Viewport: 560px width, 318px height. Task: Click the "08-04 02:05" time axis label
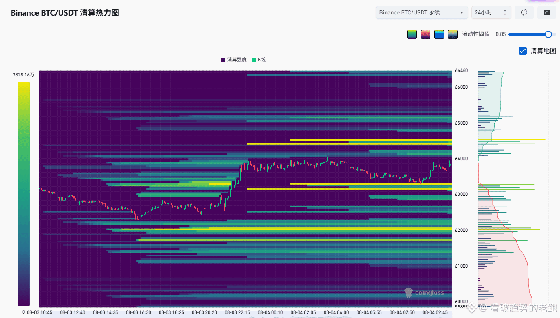pos(303,312)
